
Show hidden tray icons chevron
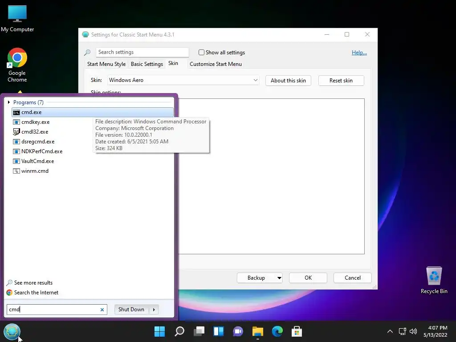pyautogui.click(x=390, y=331)
